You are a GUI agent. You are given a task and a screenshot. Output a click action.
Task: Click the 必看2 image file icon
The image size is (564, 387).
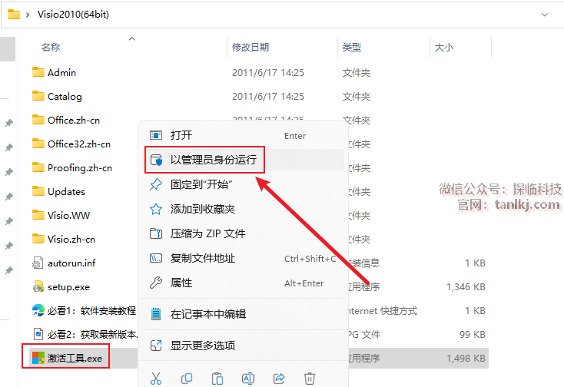tap(38, 334)
